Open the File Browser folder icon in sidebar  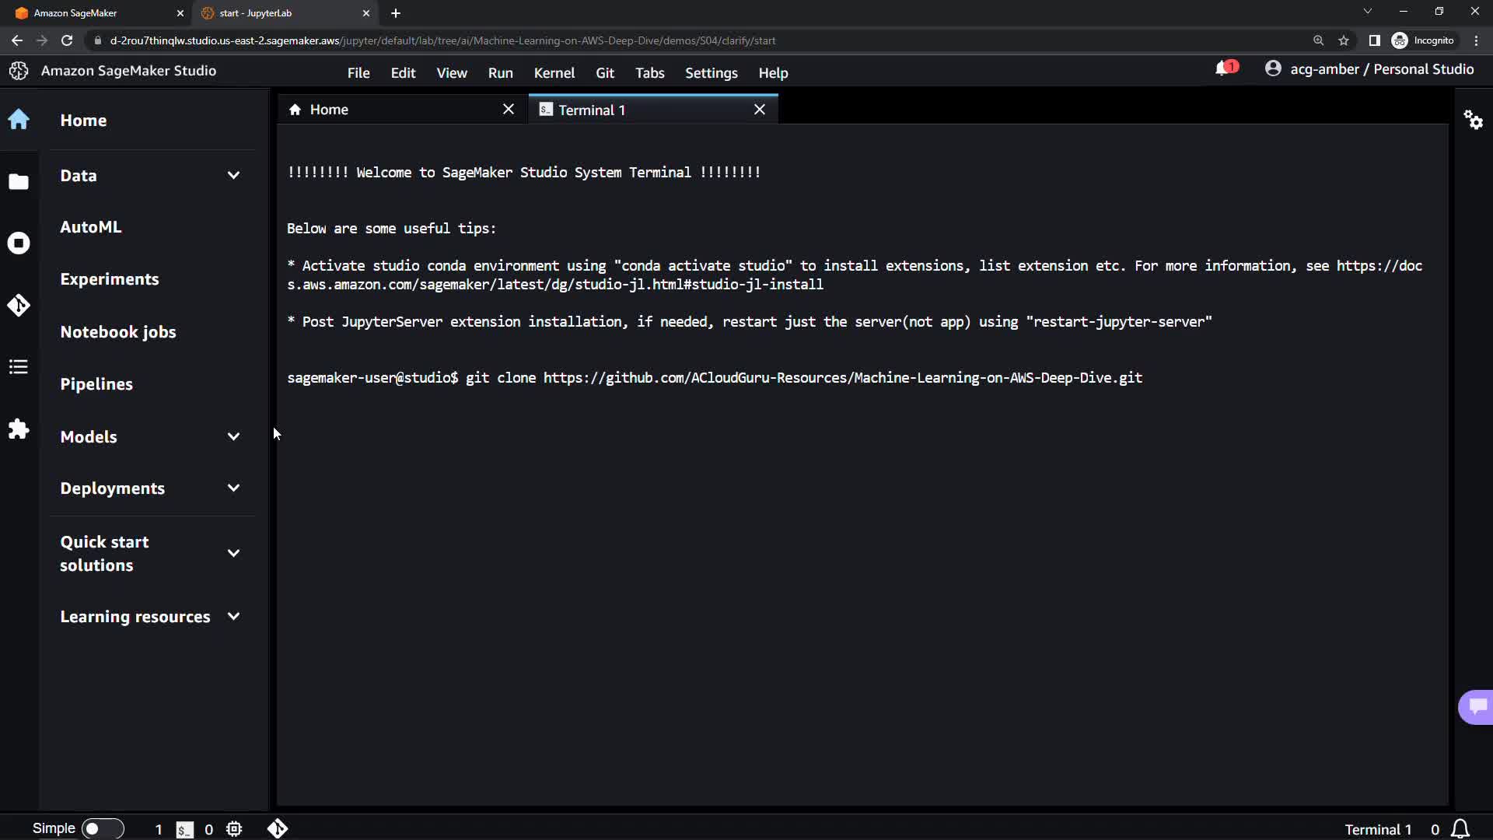point(19,181)
